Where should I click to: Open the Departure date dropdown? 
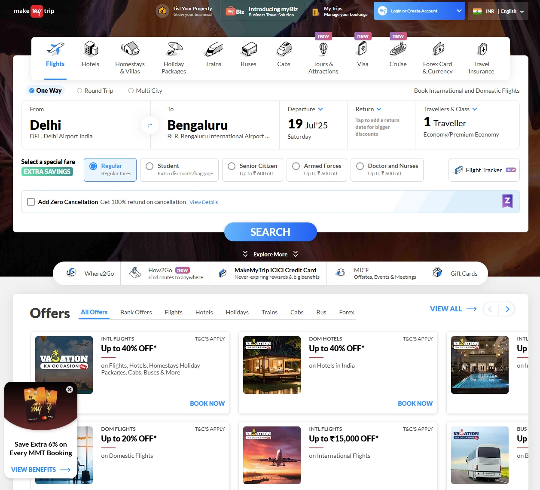click(305, 109)
